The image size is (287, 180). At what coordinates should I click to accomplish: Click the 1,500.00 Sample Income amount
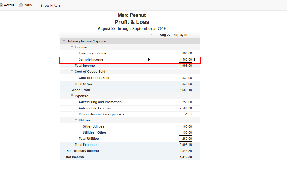click(x=186, y=59)
